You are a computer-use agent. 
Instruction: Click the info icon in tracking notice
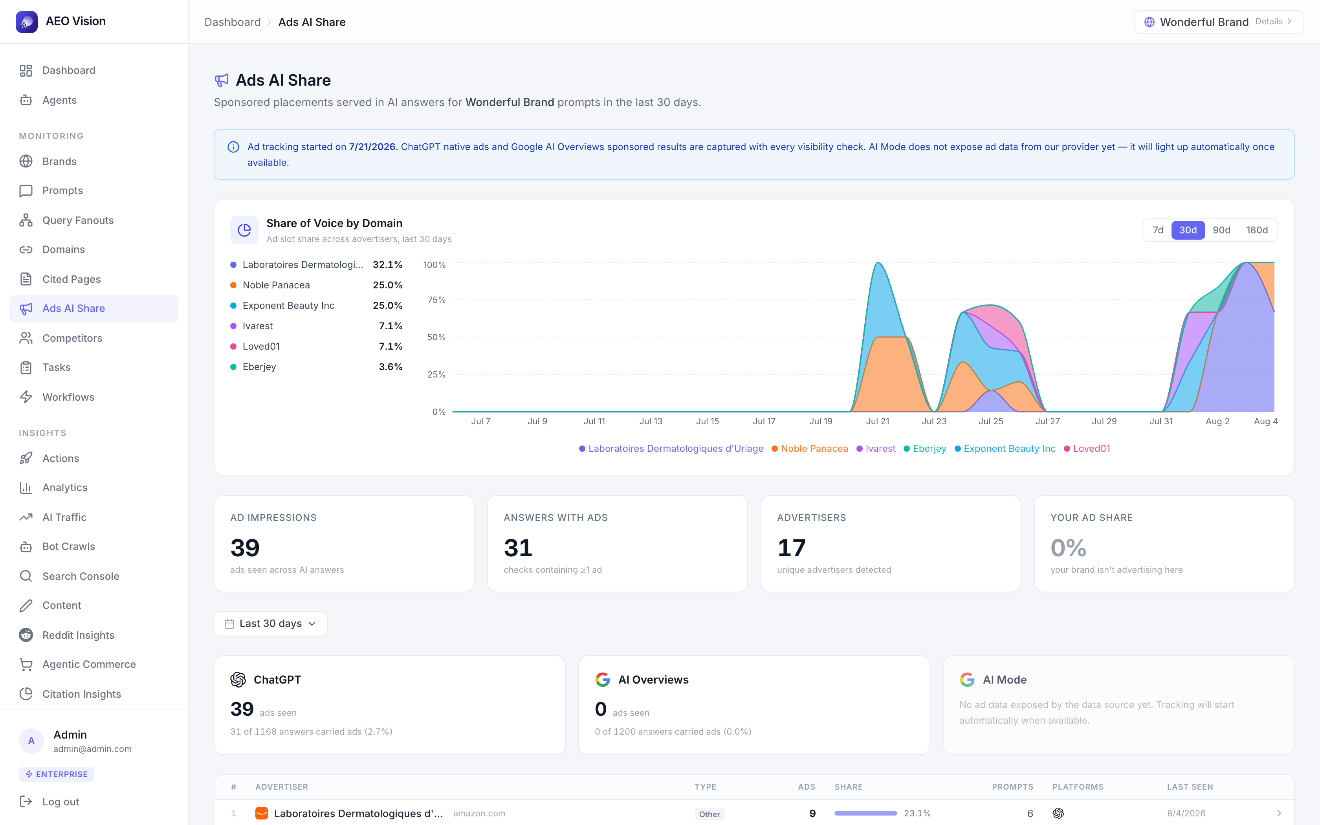point(233,147)
